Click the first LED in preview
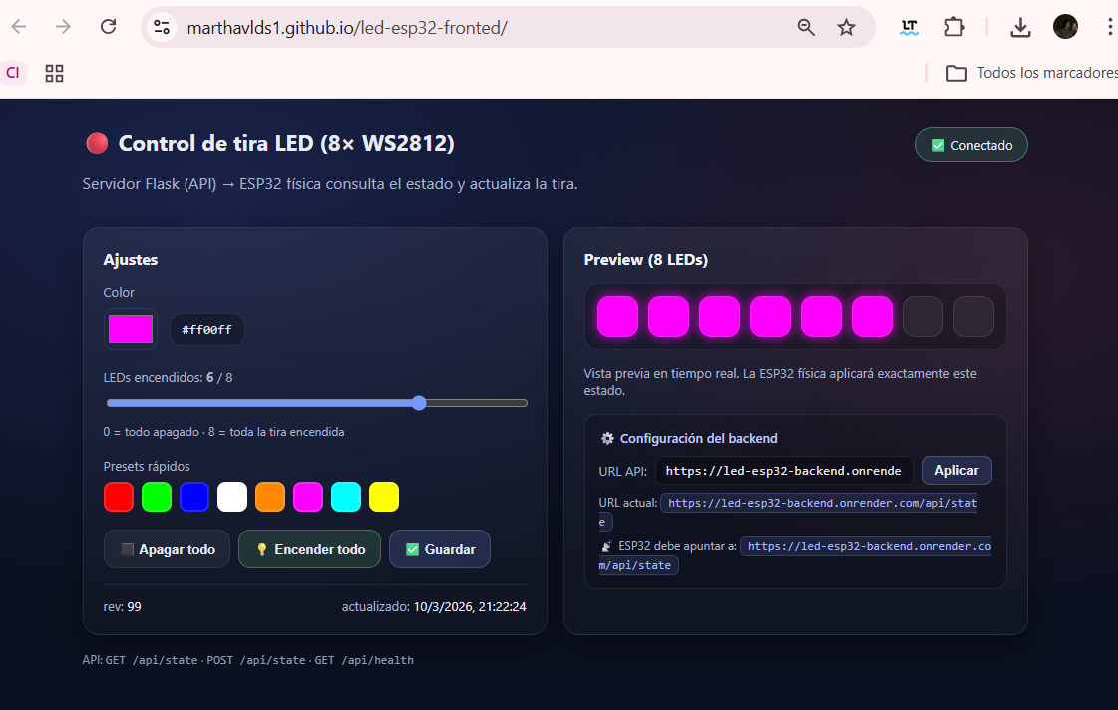Screen dimensions: 1118x710 click(617, 316)
